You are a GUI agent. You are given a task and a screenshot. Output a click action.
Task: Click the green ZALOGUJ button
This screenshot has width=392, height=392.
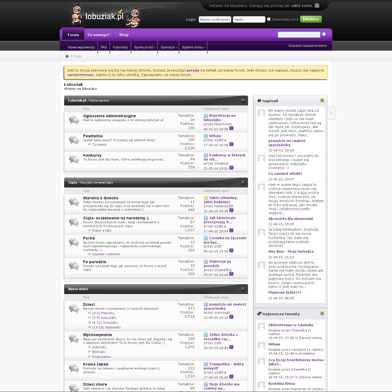(x=311, y=19)
